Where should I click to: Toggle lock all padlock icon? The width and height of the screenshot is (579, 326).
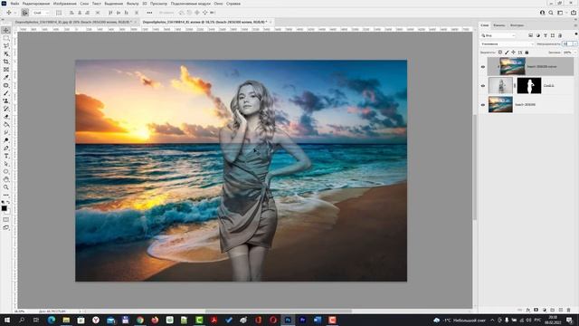527,53
